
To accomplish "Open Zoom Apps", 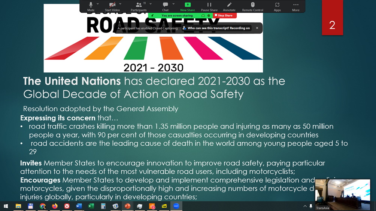I will 277,6.
